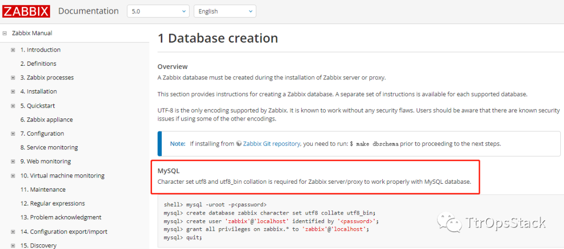Expand the 4. Installation section

13,92
